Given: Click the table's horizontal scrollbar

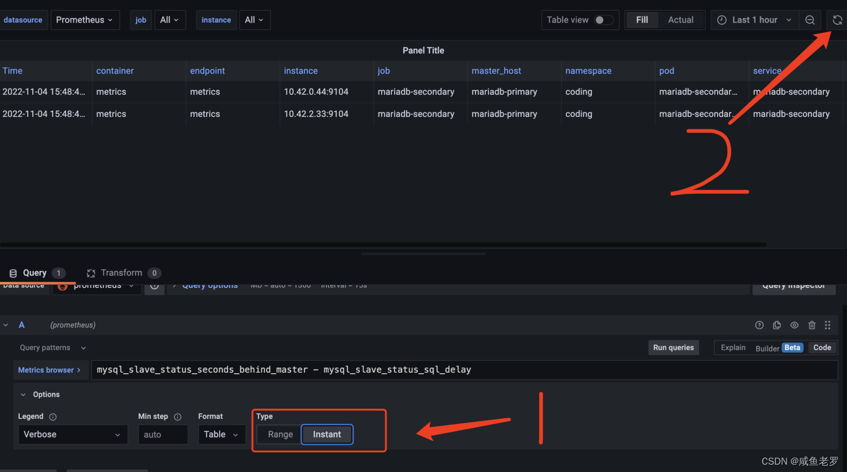Looking at the screenshot, I should tap(383, 244).
